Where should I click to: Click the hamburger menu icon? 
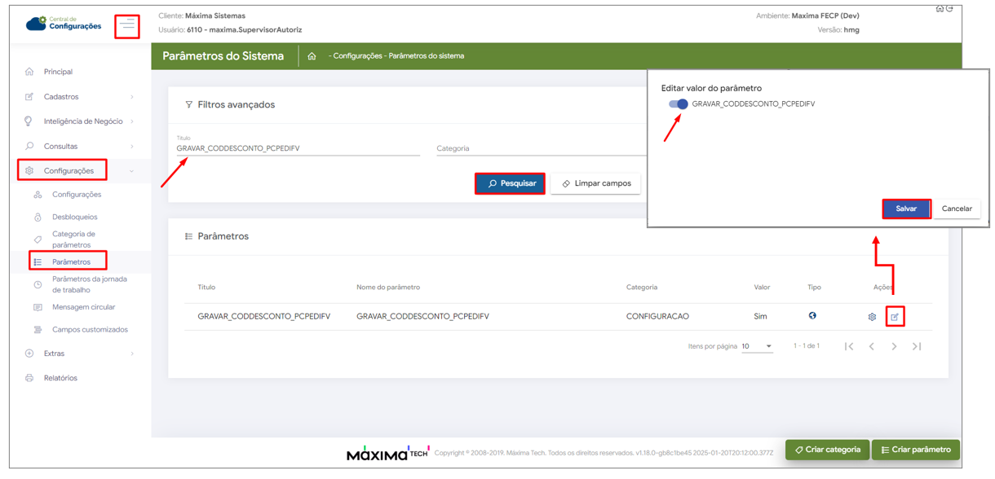point(127,26)
